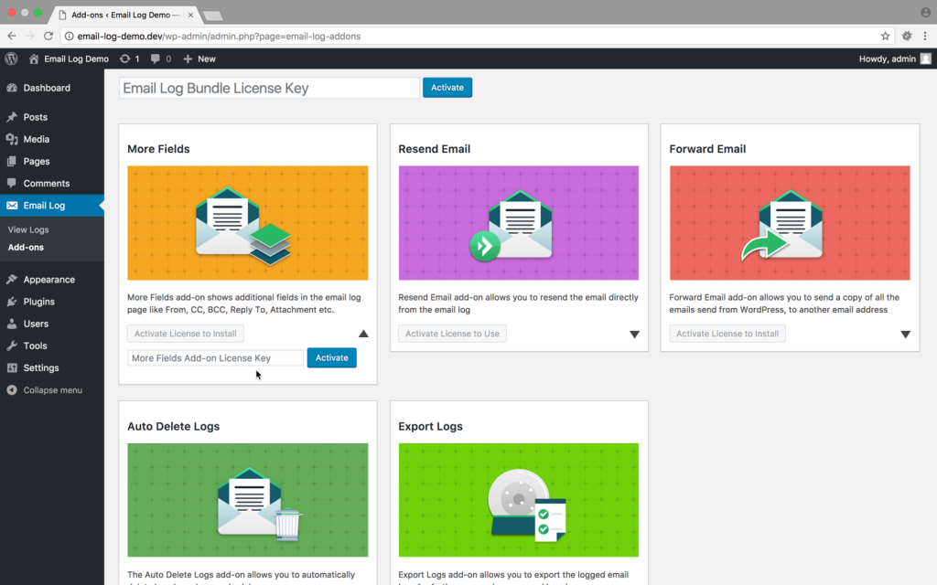Focus the More Fields Add-on License Key field
Screen dimensions: 937x585
point(215,358)
